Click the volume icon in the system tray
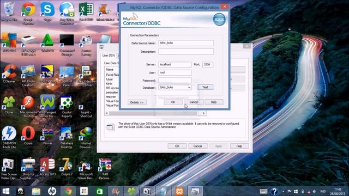This screenshot has width=349, height=196. tap(315, 191)
